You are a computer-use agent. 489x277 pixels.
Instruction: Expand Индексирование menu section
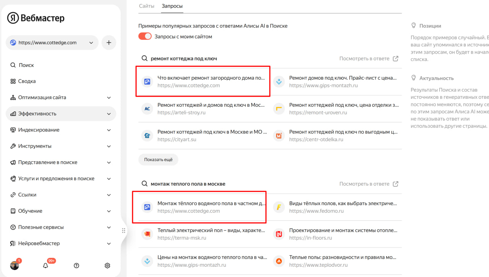(x=109, y=130)
